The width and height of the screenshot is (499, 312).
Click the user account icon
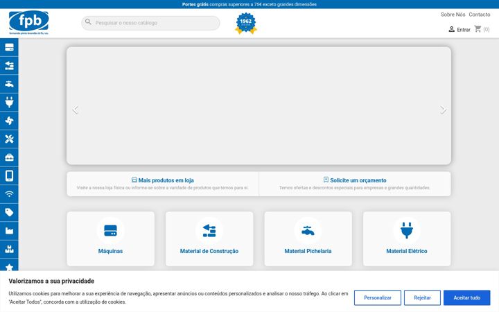pyautogui.click(x=451, y=29)
